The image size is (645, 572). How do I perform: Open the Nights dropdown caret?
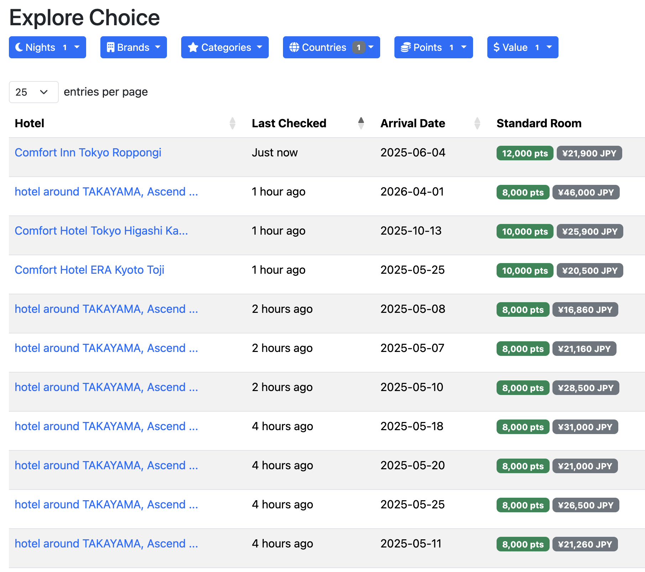click(77, 47)
